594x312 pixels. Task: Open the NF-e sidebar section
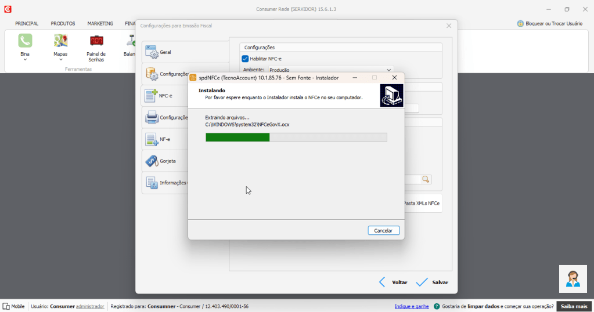coord(152,140)
